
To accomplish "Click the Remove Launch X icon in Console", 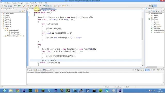I will [x=136, y=70].
